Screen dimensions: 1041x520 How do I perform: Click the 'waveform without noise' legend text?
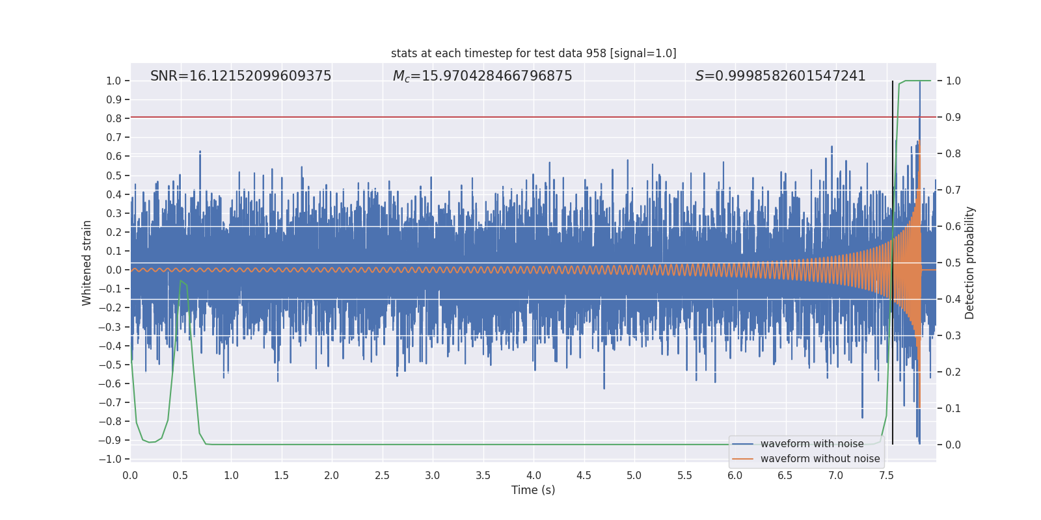point(820,459)
